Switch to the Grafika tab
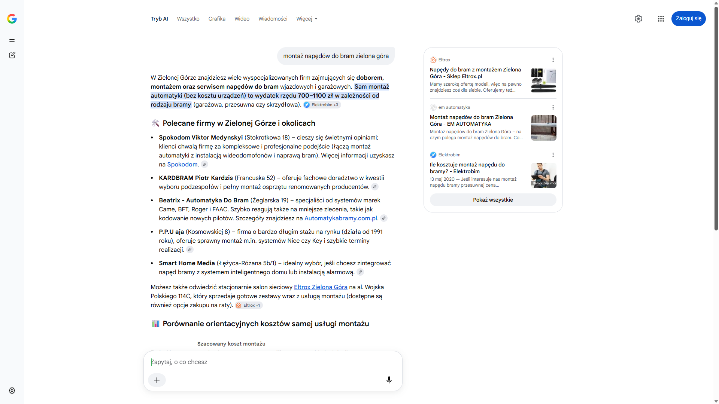Viewport: 719px width, 404px height. [217, 19]
